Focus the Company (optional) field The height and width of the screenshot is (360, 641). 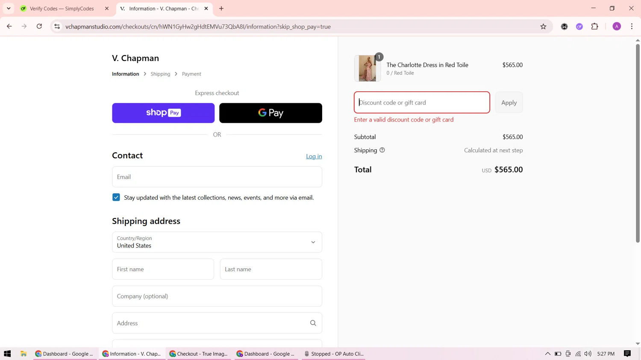click(217, 296)
